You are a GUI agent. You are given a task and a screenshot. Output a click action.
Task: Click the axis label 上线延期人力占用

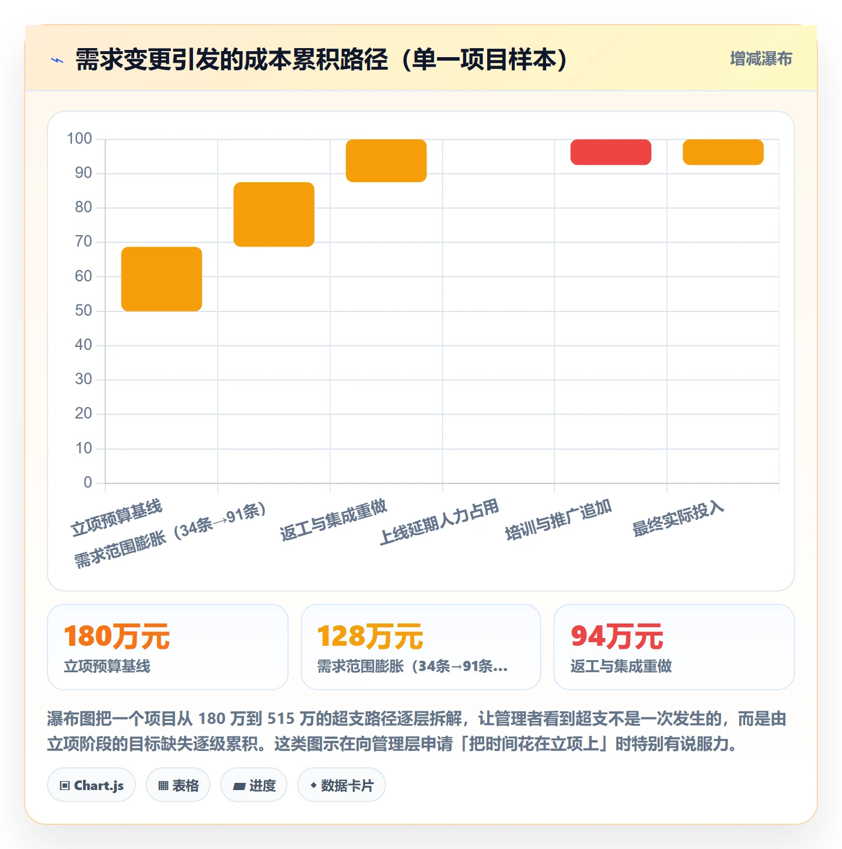click(x=439, y=521)
